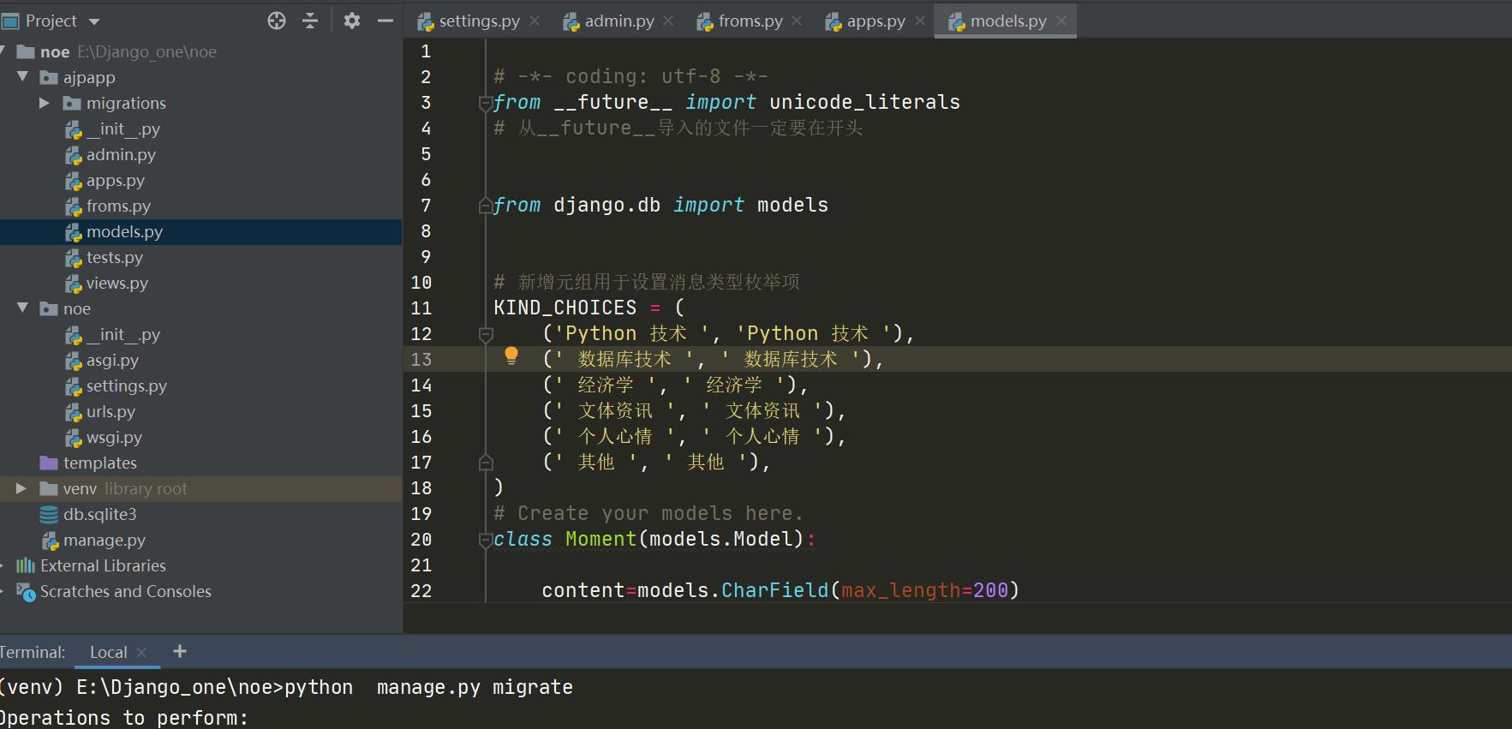Click the locate/scroll-from-source crosshair icon
This screenshot has width=1512, height=729.
277,21
